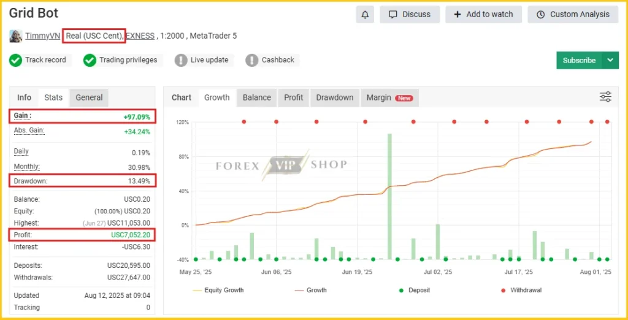Click the Abs. Gain label

(29, 131)
